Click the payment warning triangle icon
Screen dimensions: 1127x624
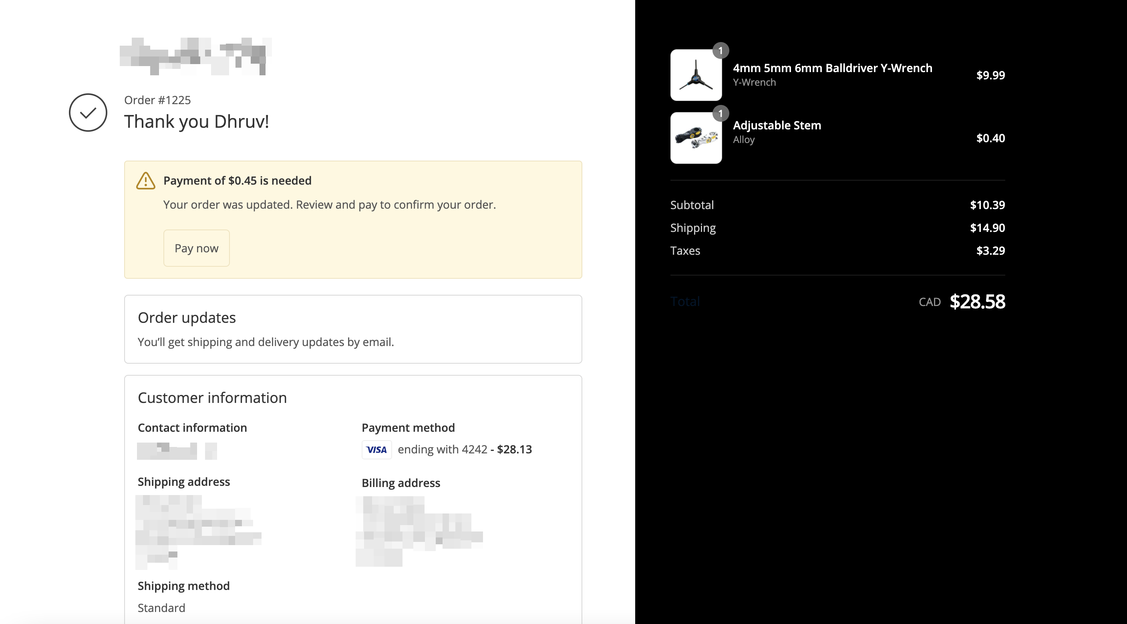click(x=146, y=181)
